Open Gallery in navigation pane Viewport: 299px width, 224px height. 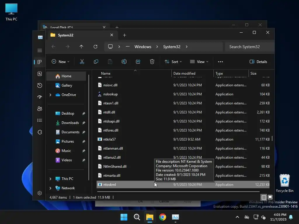click(66, 85)
